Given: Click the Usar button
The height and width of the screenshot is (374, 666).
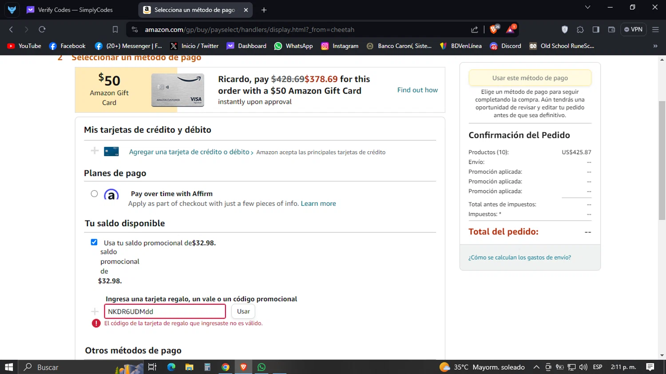Looking at the screenshot, I should 243,311.
